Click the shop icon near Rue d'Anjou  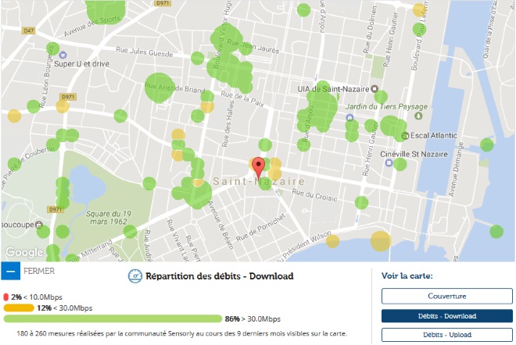(x=349, y=118)
